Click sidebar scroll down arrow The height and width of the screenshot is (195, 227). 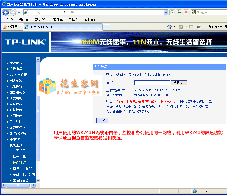38,181
